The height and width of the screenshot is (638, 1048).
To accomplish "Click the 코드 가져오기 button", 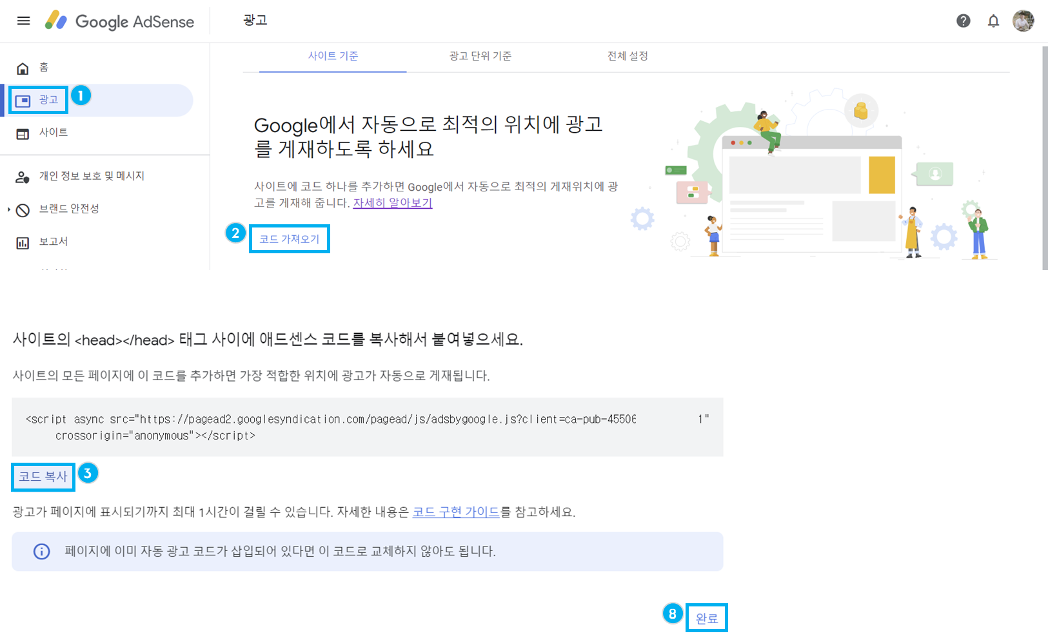I will tap(290, 239).
